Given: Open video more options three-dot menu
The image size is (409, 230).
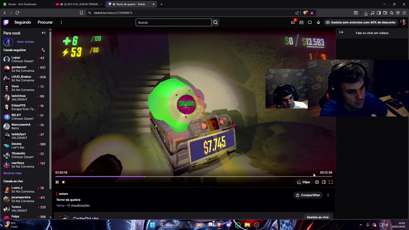Looking at the screenshot, I should [x=328, y=195].
